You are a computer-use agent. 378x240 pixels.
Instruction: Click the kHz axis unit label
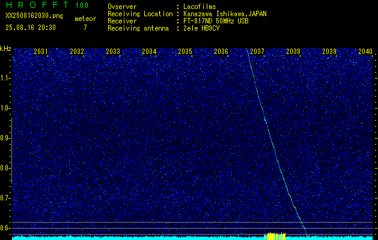(x=5, y=49)
